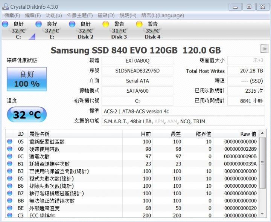Open the 說明(H) menu
The height and width of the screenshot is (222, 271).
click(128, 15)
